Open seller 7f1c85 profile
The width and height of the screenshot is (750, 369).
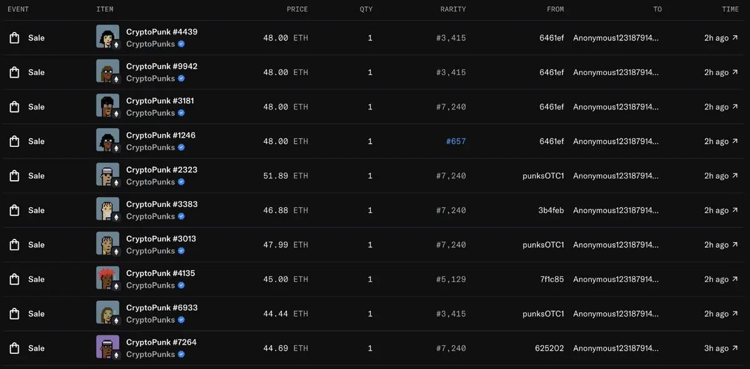(551, 279)
